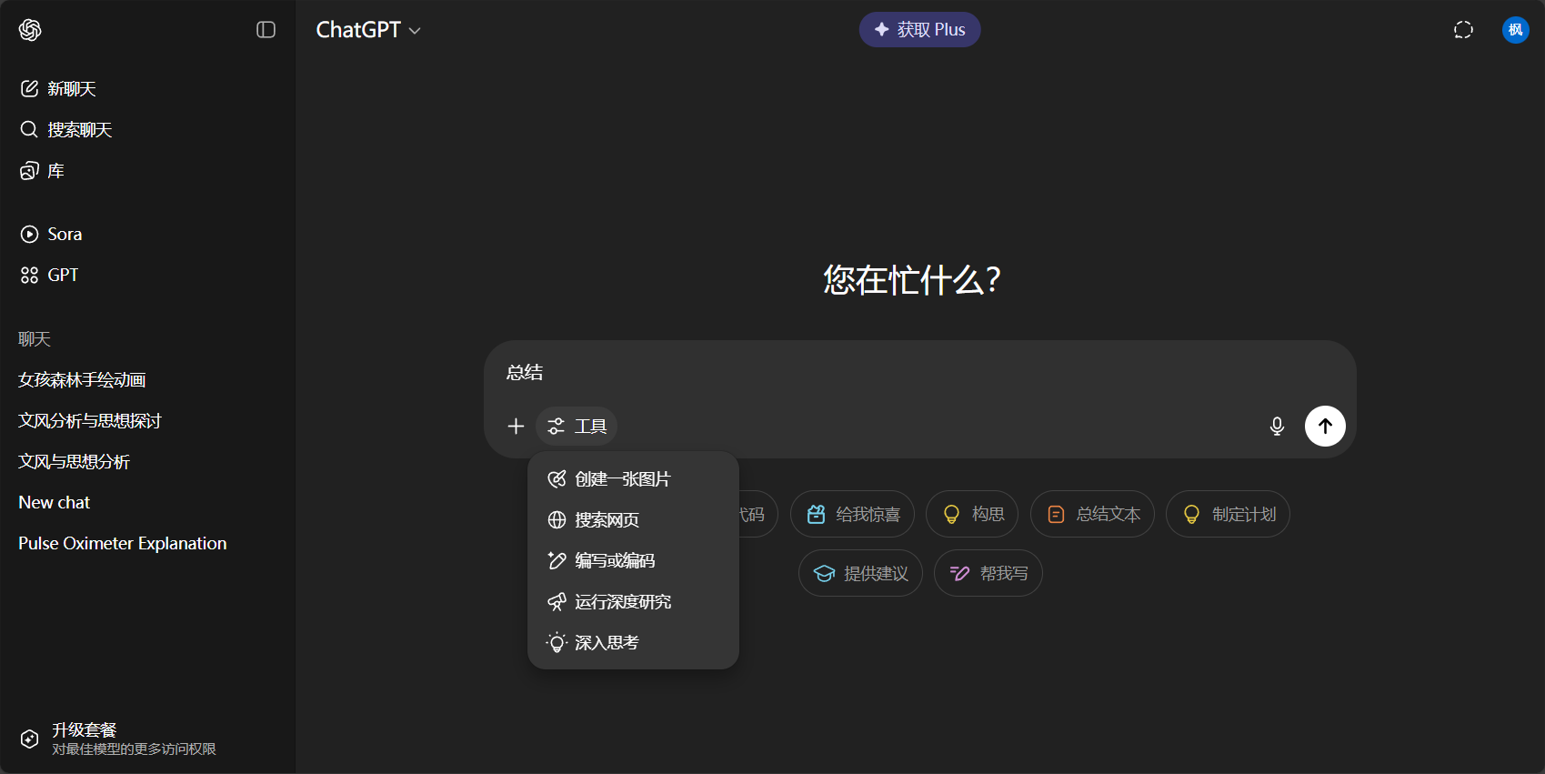Click the 获取 Plus button
Screen dimensions: 1545x774
pyautogui.click(x=919, y=29)
